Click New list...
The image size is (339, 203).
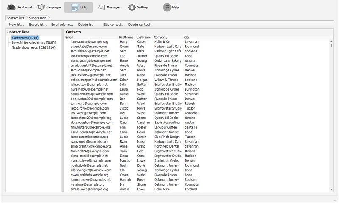point(17,25)
